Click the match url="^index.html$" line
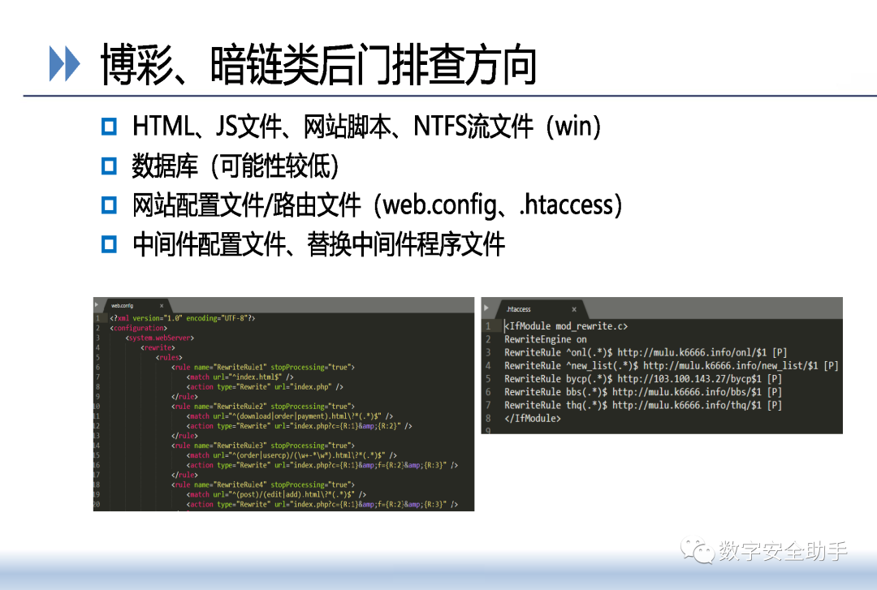 coord(240,377)
